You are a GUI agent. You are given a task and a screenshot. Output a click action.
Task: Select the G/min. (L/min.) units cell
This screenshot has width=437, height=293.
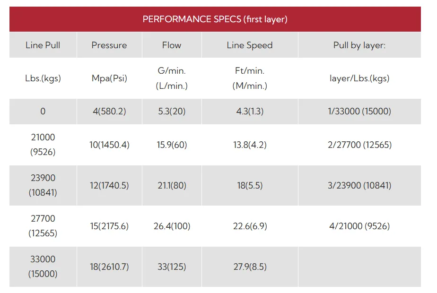pyautogui.click(x=172, y=78)
